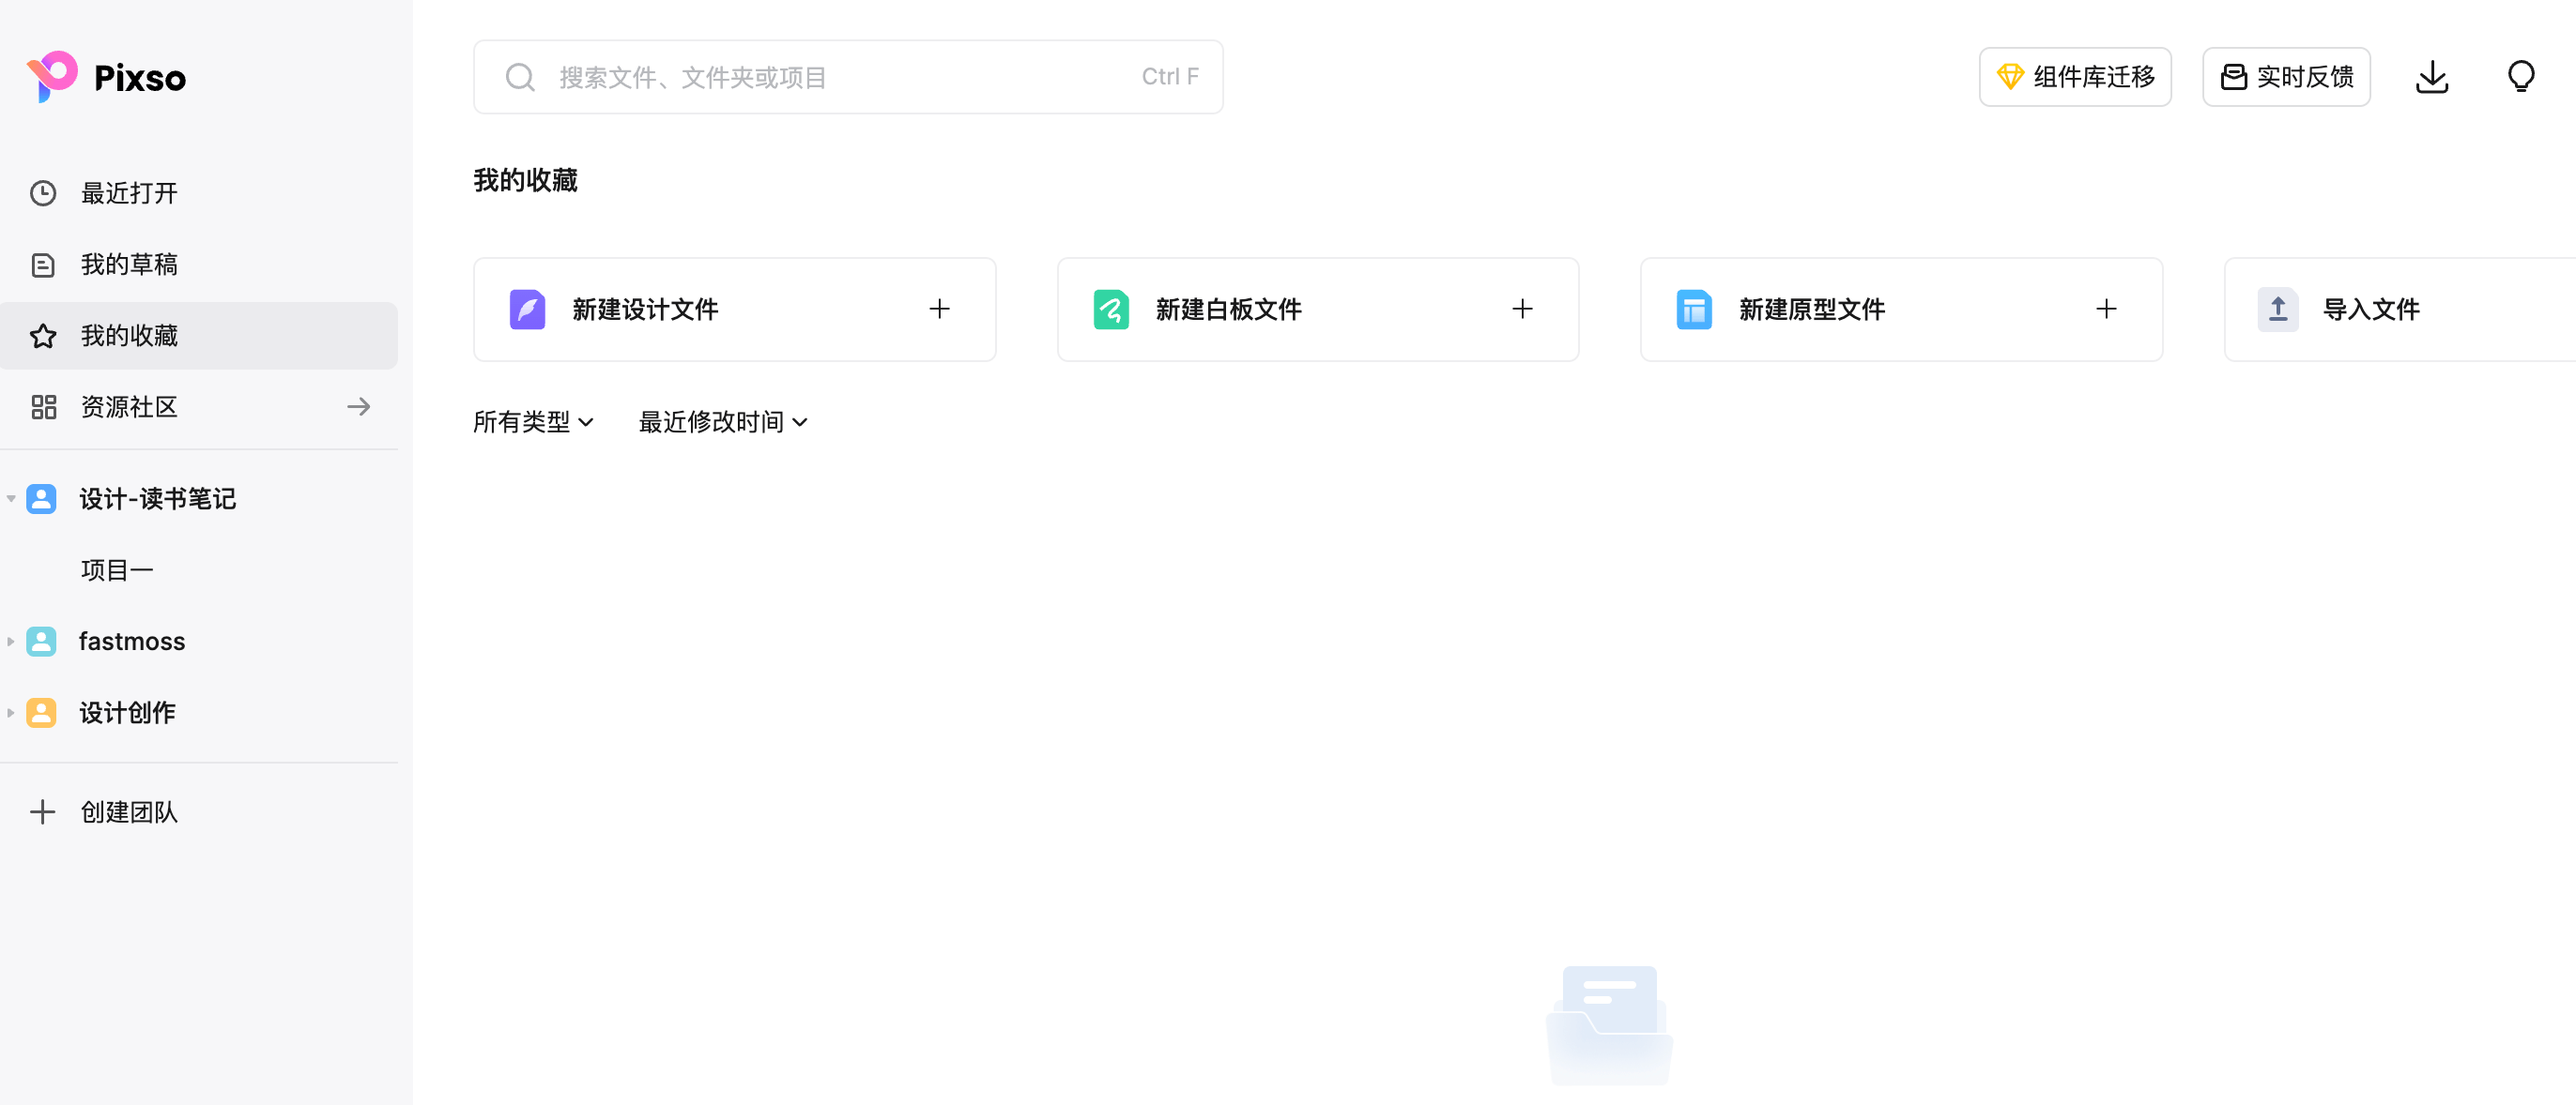Screen dimensions: 2576x1105
Task: Go to 我的草稿 in sidebar
Action: coord(128,265)
